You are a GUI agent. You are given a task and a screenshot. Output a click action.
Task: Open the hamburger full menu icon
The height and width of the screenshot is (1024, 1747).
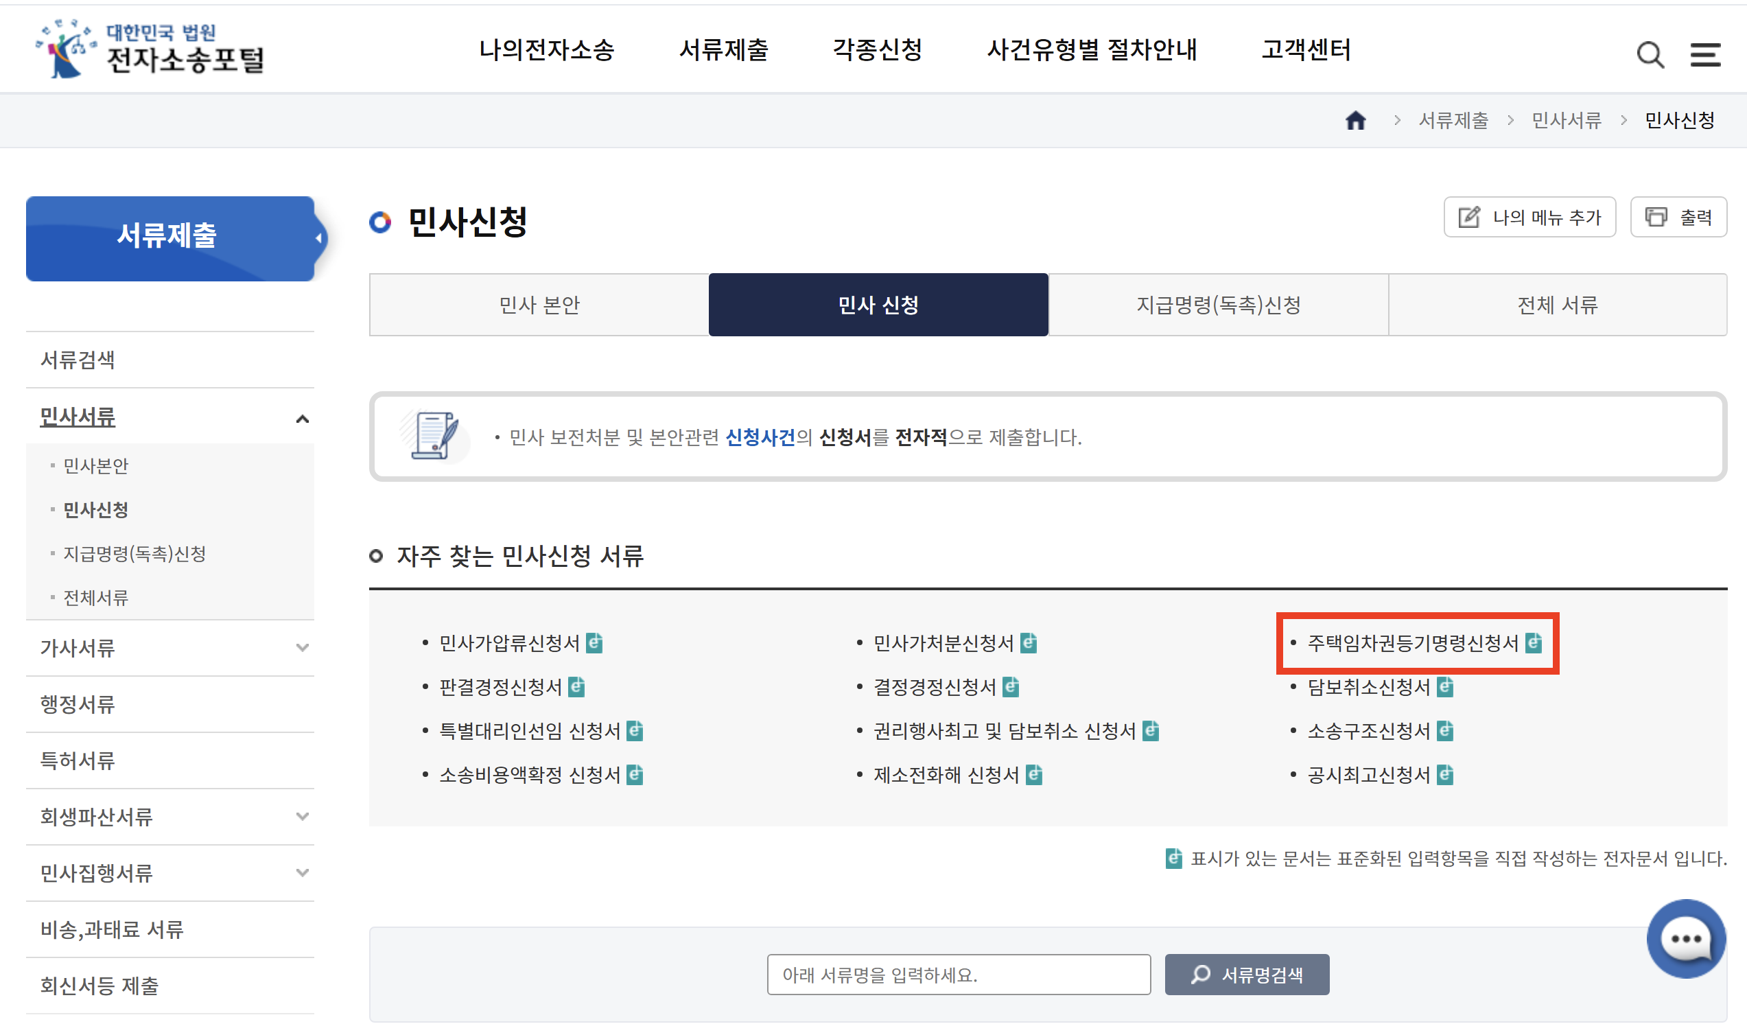1704,54
